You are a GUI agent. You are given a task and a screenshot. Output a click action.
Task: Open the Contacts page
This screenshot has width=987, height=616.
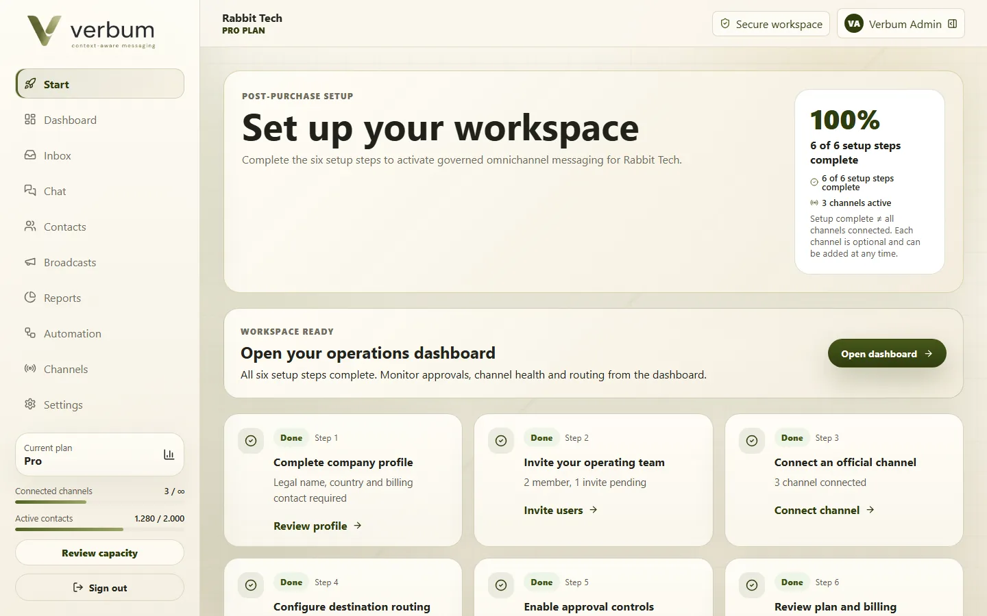point(99,227)
